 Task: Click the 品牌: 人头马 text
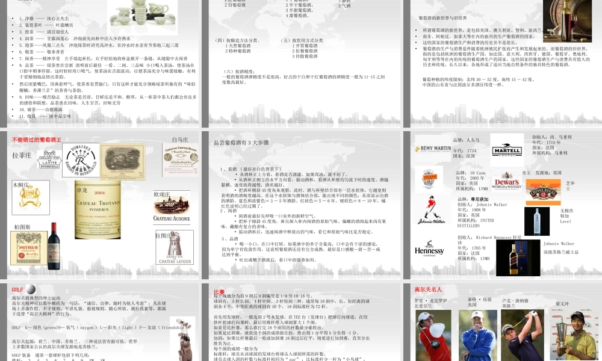[x=466, y=140]
